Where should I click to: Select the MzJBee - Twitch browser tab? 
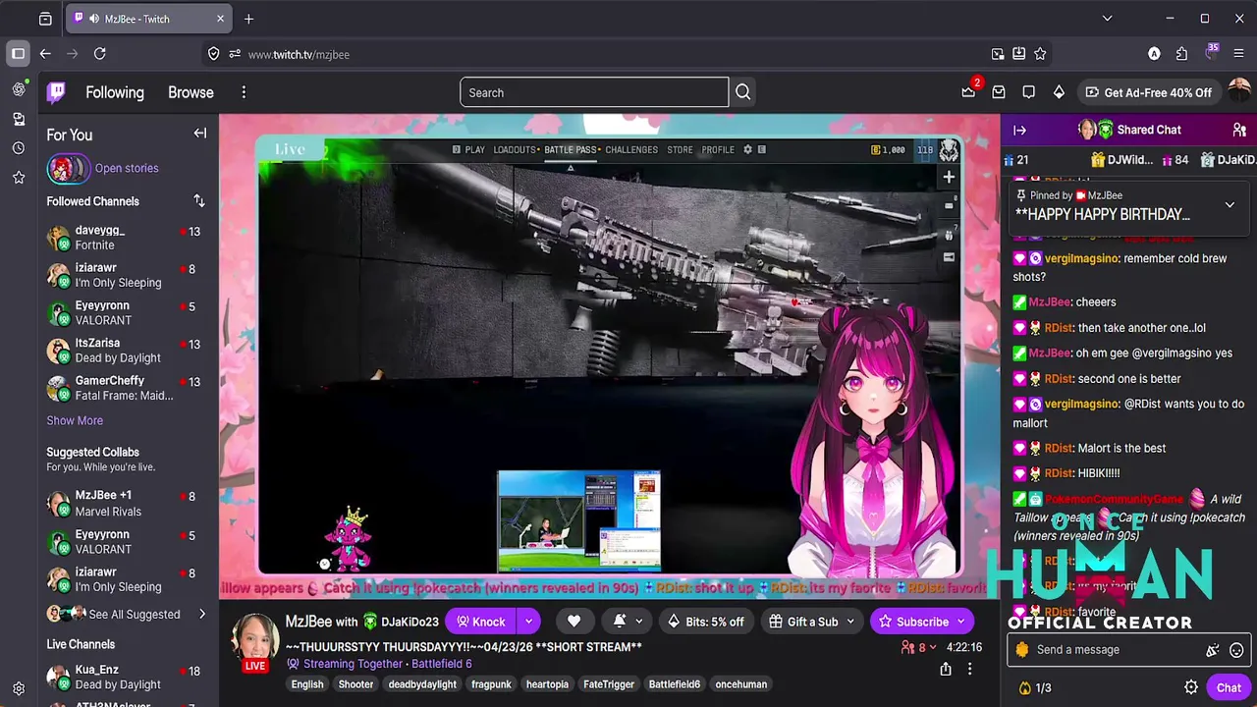[x=149, y=19]
